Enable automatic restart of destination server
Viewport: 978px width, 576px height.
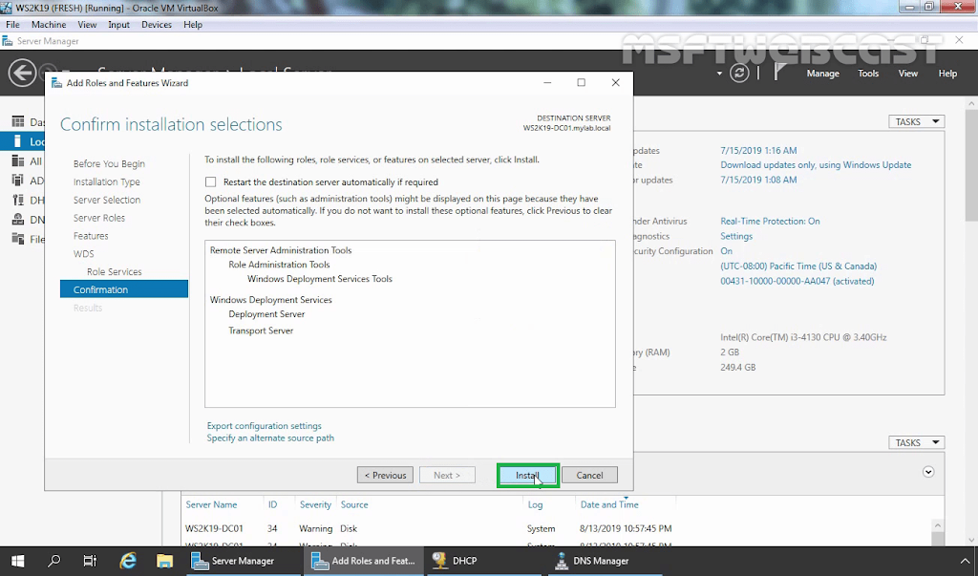pos(211,182)
